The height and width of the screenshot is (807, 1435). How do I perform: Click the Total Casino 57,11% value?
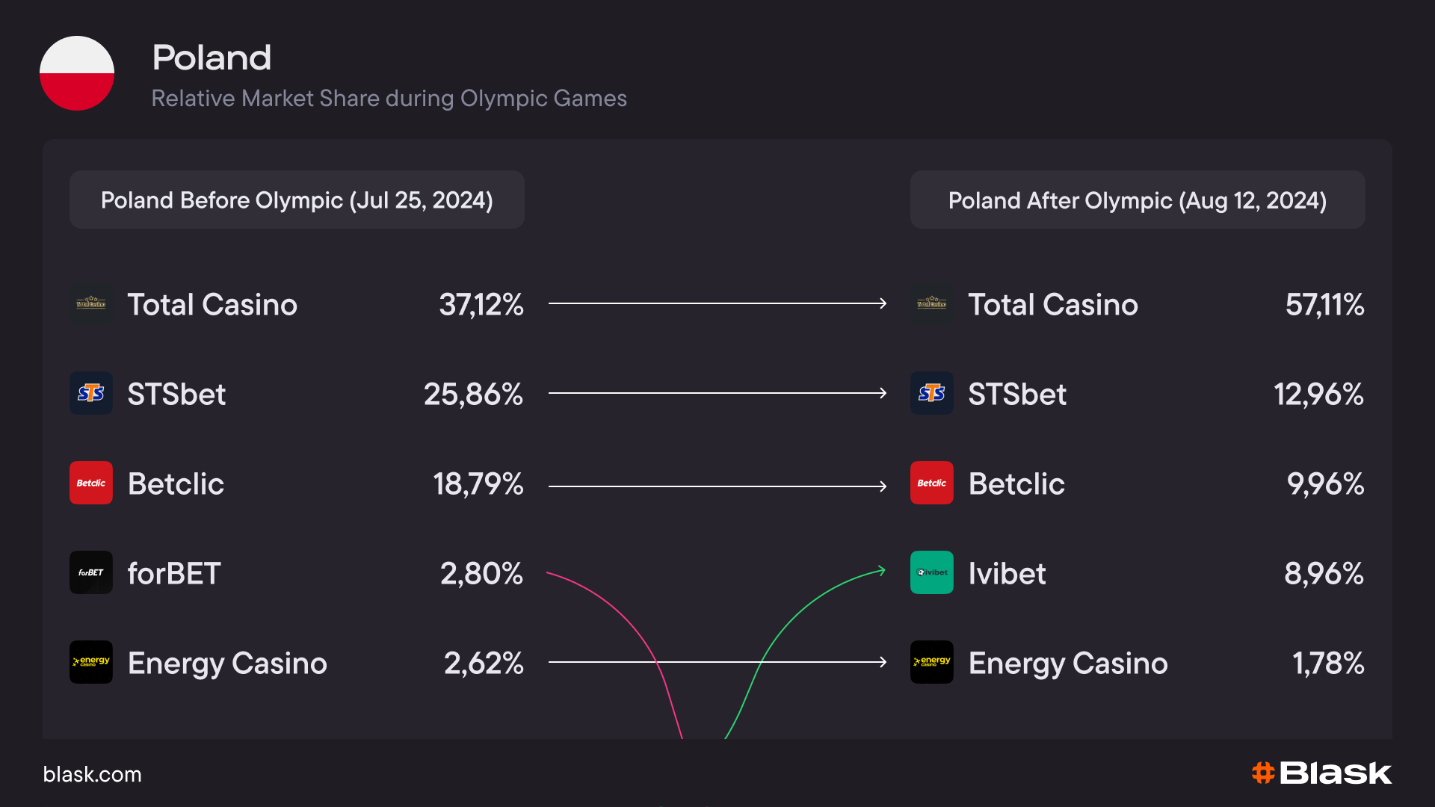pos(1324,305)
